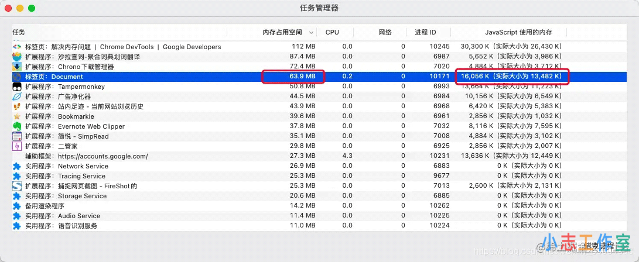Click the 二管家 extension icon
This screenshot has height=262, width=639.
point(17,146)
